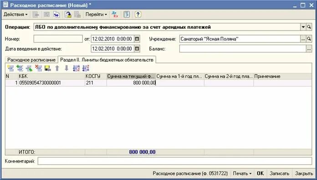Click the Учреждение field with Санаторий Ясная Поляна
Viewport: 317px width, 180px height.
(240, 39)
